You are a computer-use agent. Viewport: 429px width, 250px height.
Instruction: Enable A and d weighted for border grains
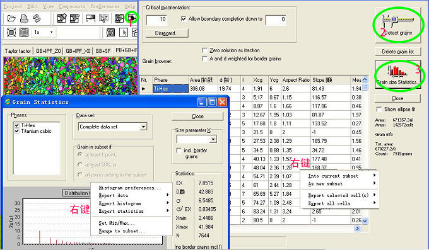coord(204,59)
